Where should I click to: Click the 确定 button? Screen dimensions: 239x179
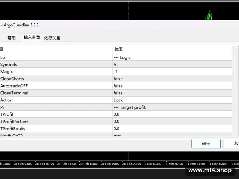[x=206, y=144]
